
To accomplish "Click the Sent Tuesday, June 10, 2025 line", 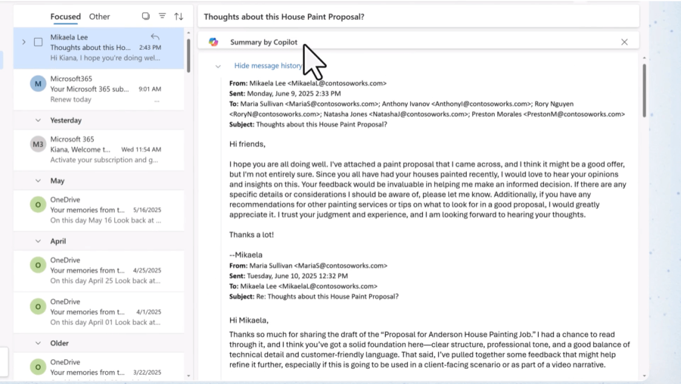I will 289,276.
